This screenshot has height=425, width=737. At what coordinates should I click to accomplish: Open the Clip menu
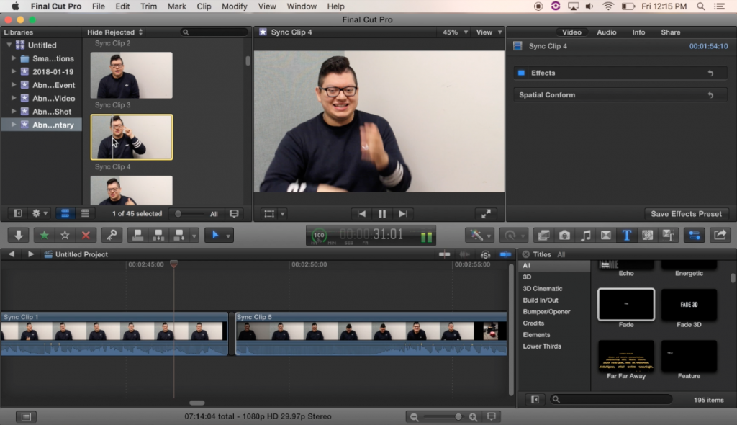(x=204, y=6)
